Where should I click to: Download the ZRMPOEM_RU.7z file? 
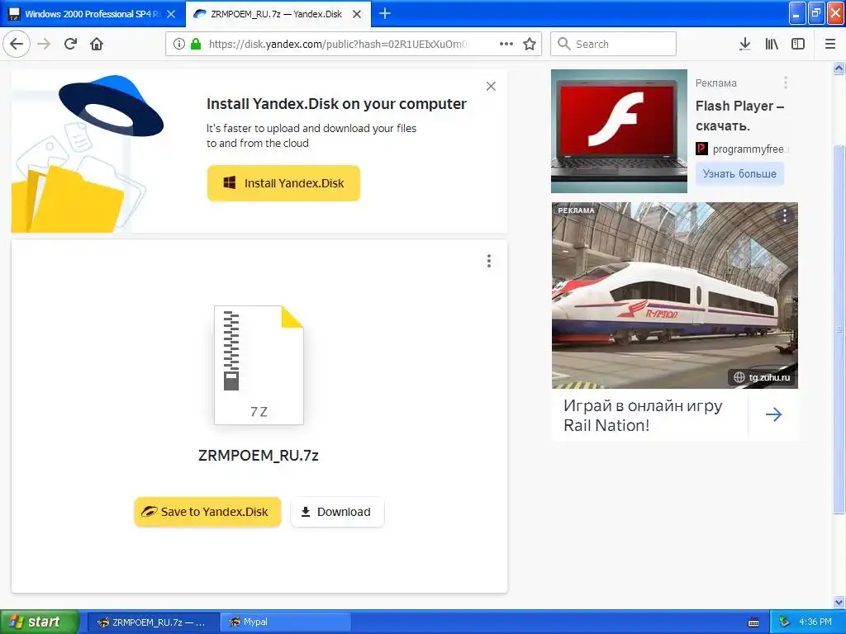pyautogui.click(x=337, y=512)
